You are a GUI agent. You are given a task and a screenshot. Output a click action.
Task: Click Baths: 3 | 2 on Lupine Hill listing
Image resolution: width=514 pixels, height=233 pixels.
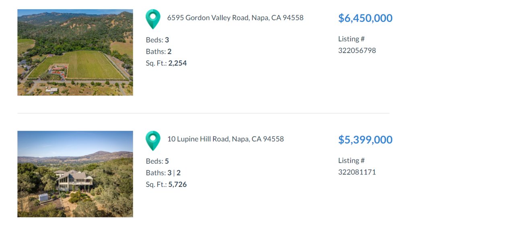click(x=163, y=173)
